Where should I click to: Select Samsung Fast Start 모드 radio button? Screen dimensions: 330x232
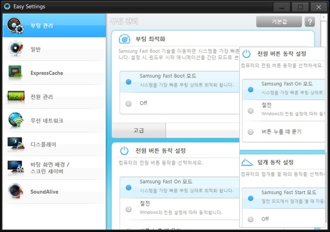(250, 198)
